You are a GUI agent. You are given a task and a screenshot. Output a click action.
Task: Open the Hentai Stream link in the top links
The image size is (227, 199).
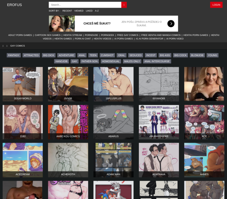pos(73,35)
